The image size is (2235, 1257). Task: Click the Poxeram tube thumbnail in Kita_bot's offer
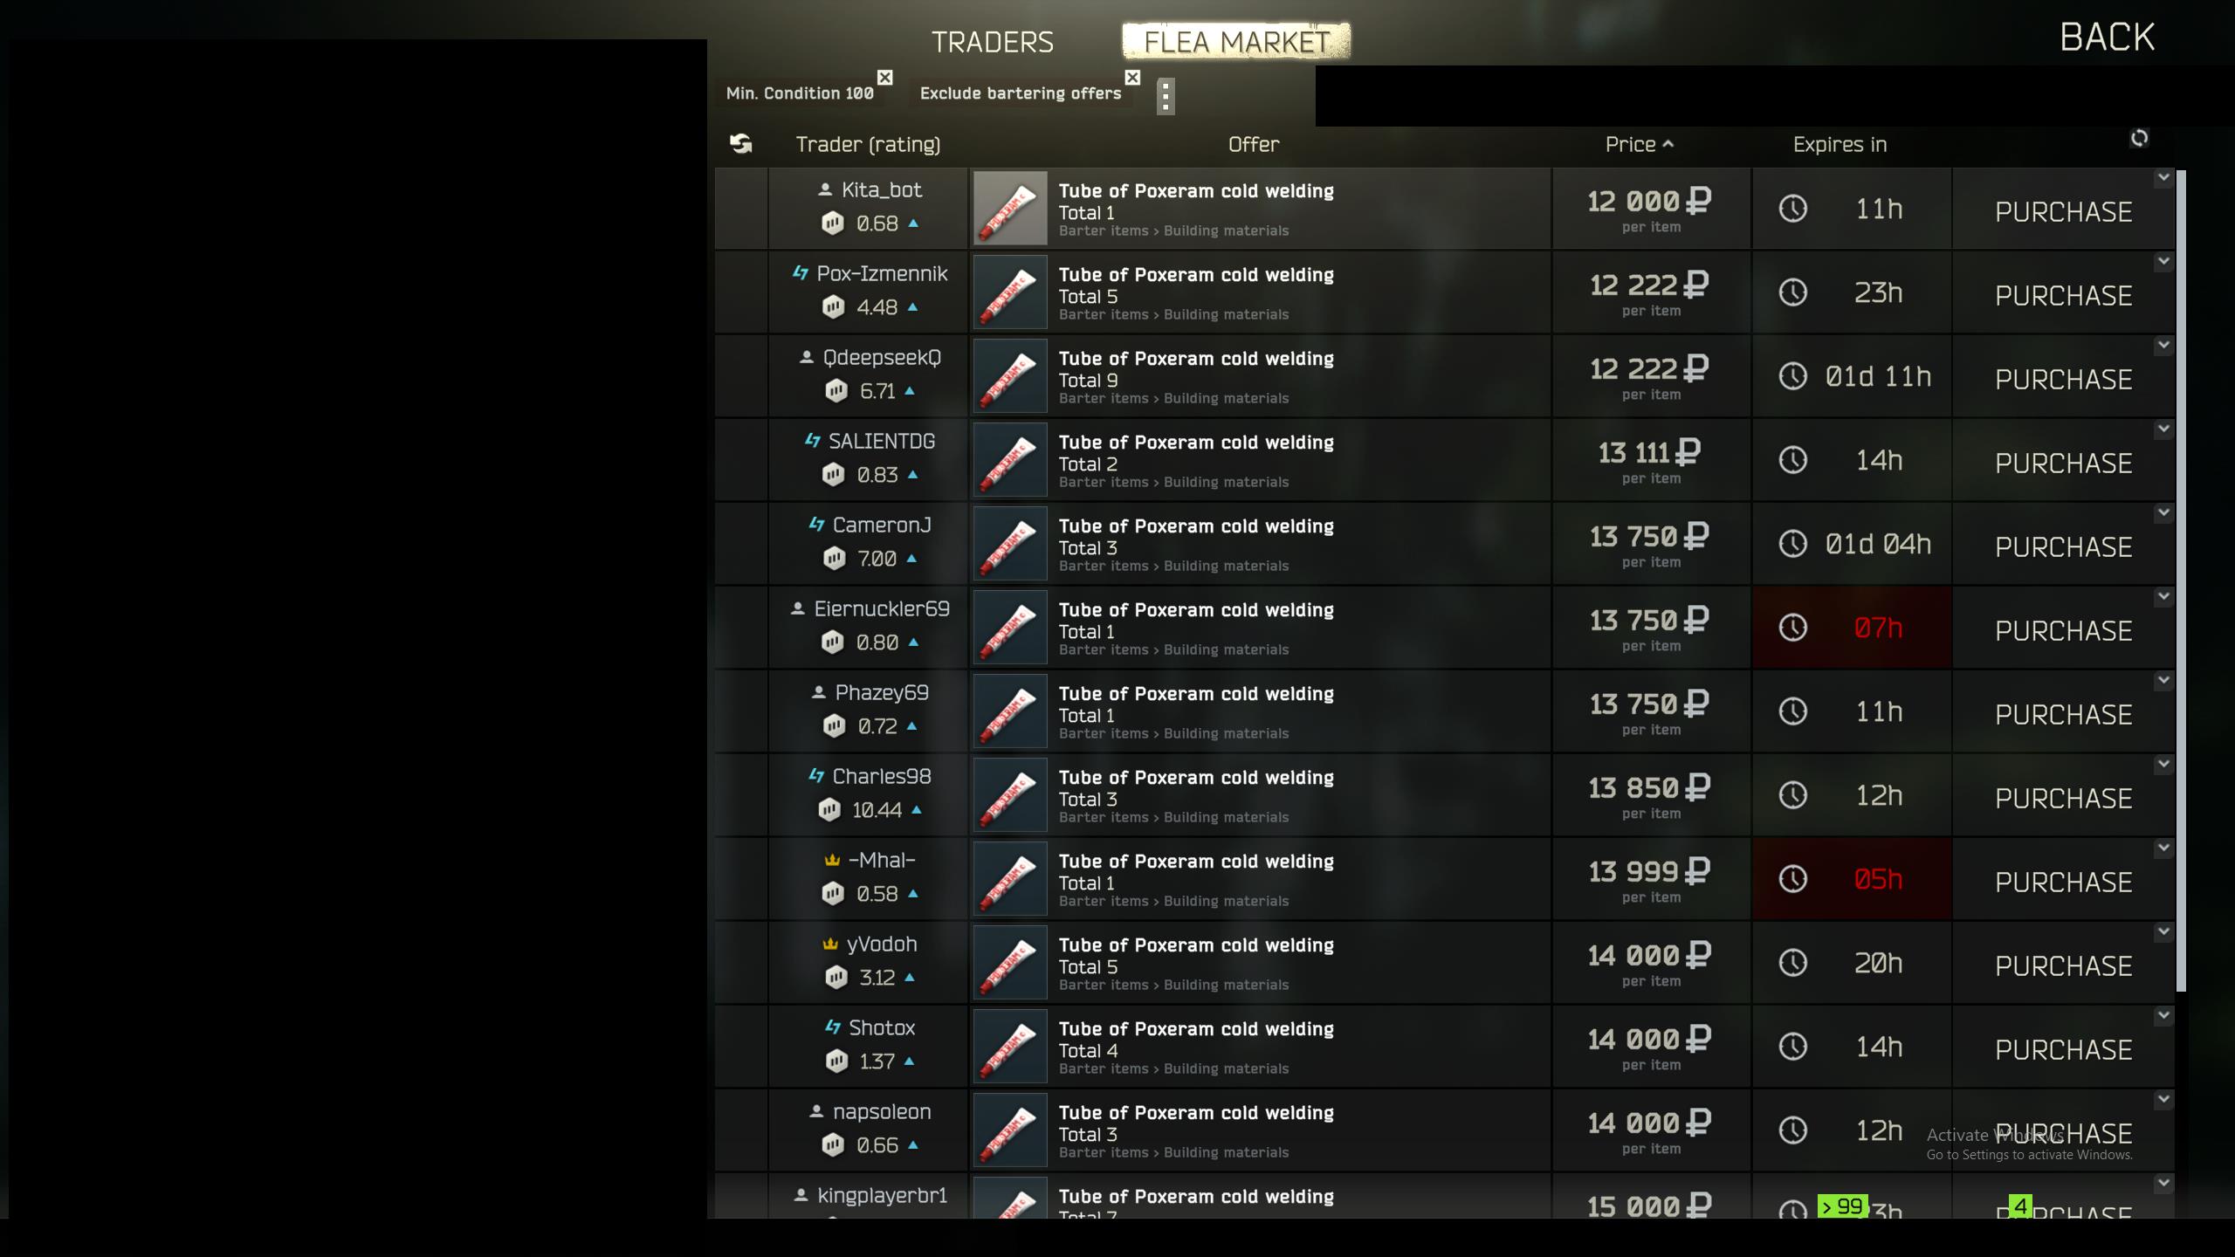click(1010, 208)
